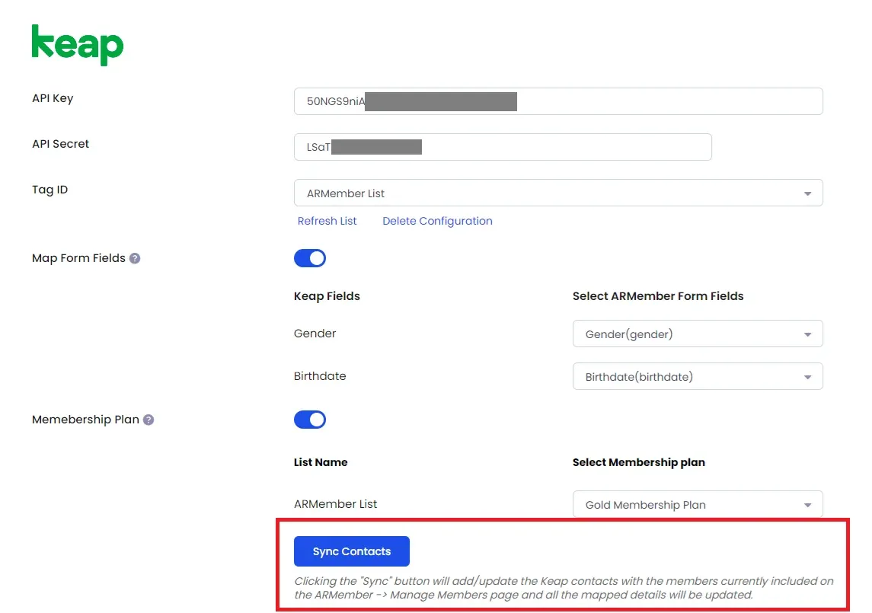
Task: Toggle the Map Form Fields switch
Action: coord(310,258)
